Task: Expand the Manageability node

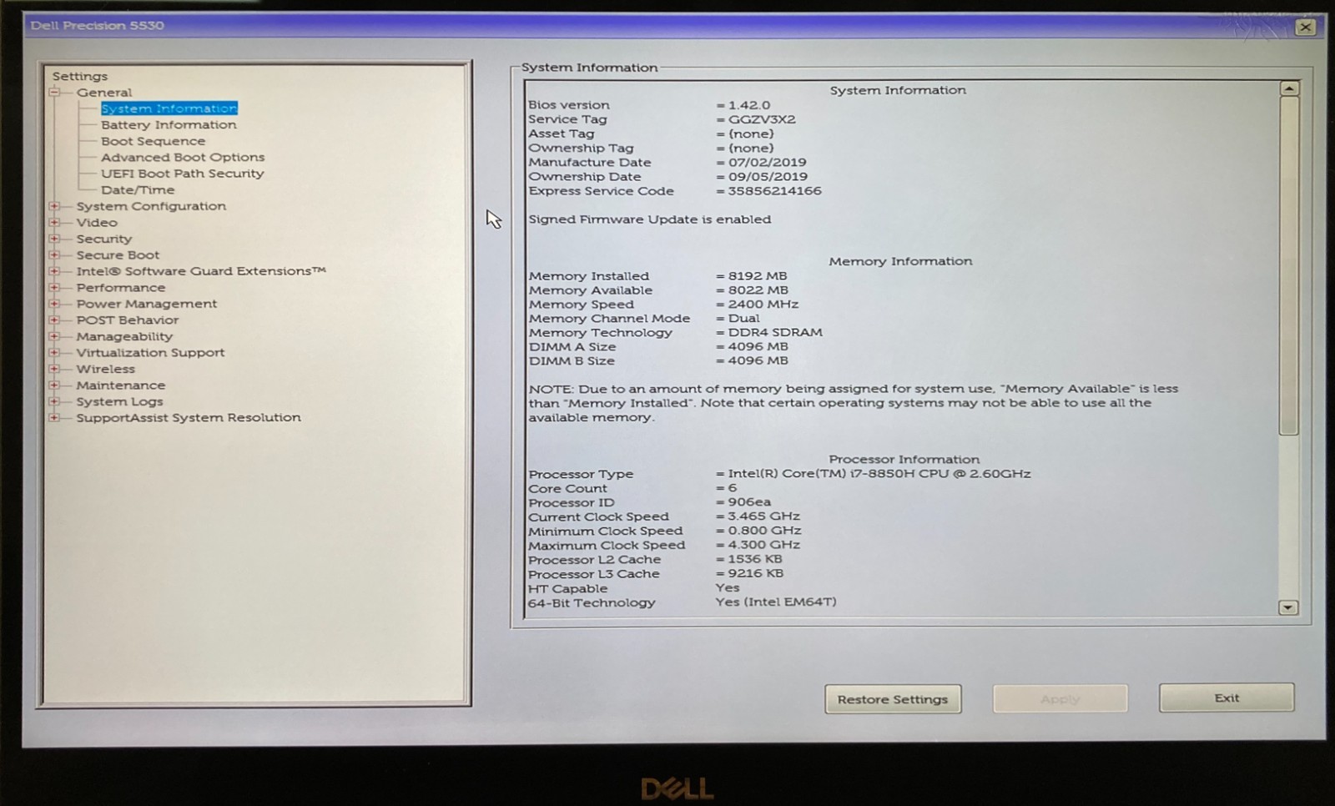Action: click(x=54, y=336)
